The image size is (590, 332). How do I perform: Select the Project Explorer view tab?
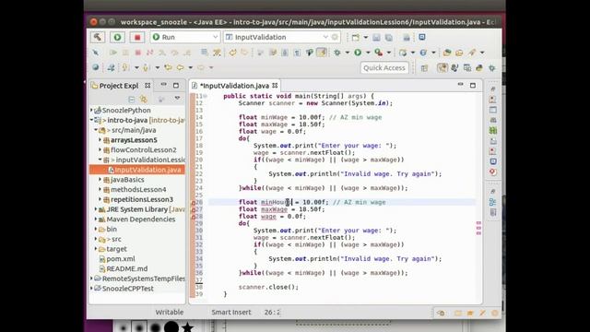click(x=119, y=86)
